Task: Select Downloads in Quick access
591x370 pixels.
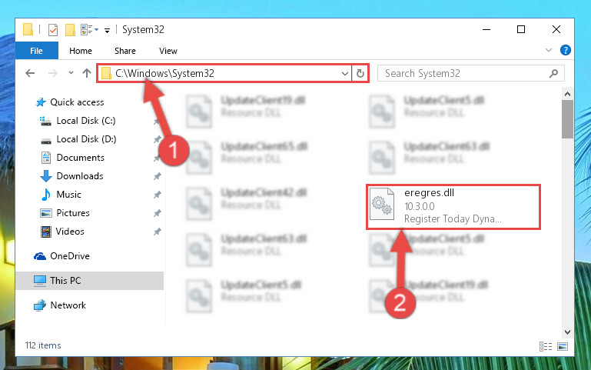Action: [x=80, y=176]
